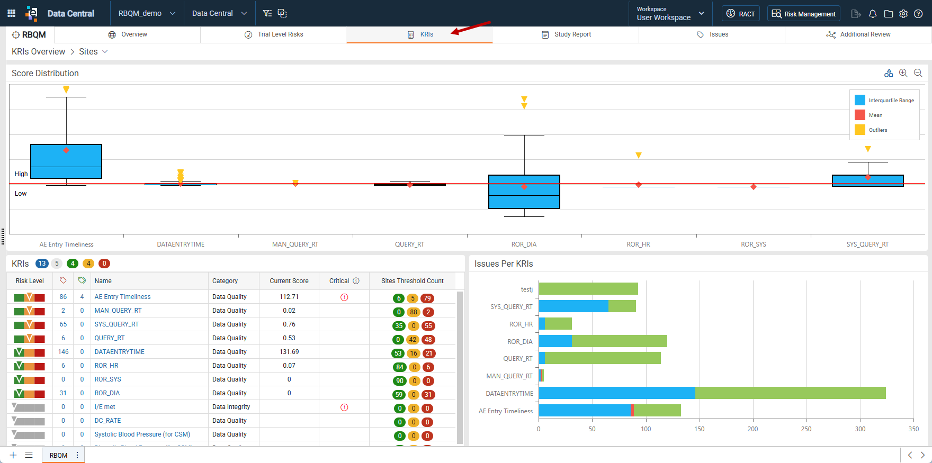Go to next sheet with right chevron
The width and height of the screenshot is (932, 463).
pos(922,455)
